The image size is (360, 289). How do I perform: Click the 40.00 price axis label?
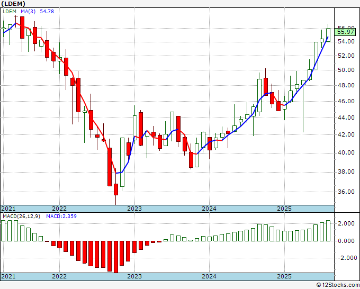pyautogui.click(x=346, y=152)
